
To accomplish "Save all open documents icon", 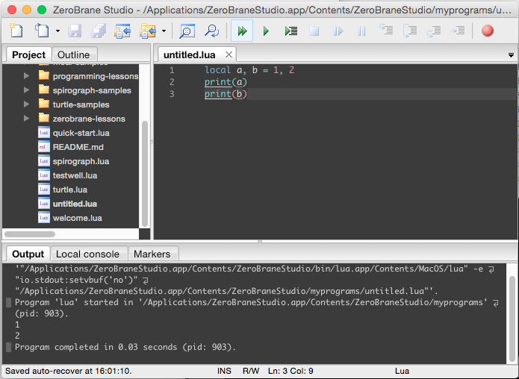I will [99, 31].
